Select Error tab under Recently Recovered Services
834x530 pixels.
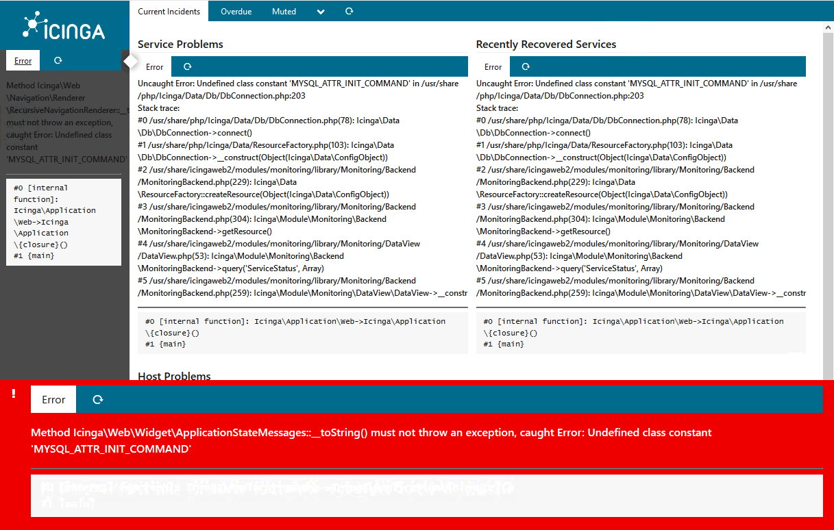[x=493, y=67]
